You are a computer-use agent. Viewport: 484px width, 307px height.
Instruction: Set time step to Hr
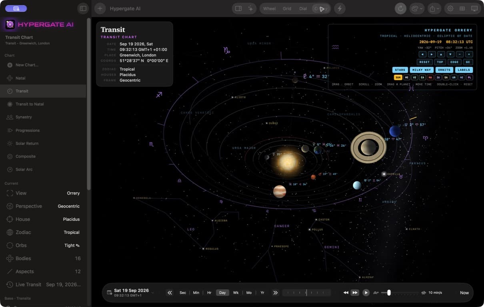tap(209, 293)
